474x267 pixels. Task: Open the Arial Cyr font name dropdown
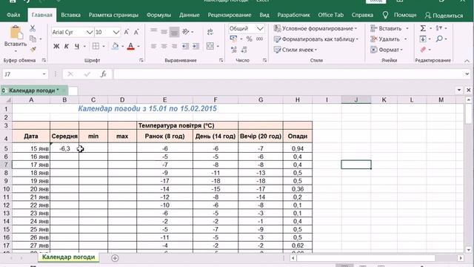click(90, 32)
